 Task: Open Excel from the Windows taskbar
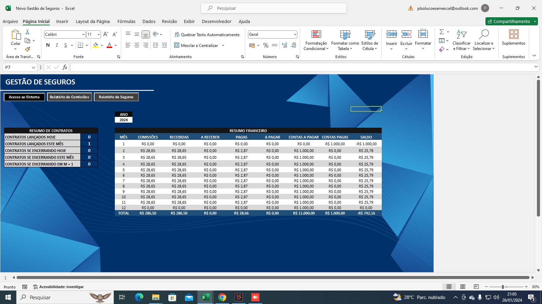[x=205, y=297]
